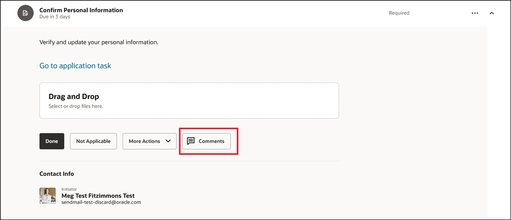Expand the More Actions dropdown
Image resolution: width=511 pixels, height=220 pixels.
(x=149, y=141)
